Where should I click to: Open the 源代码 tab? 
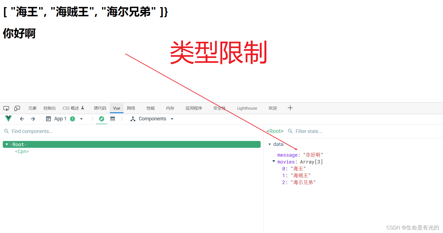pyautogui.click(x=100, y=108)
